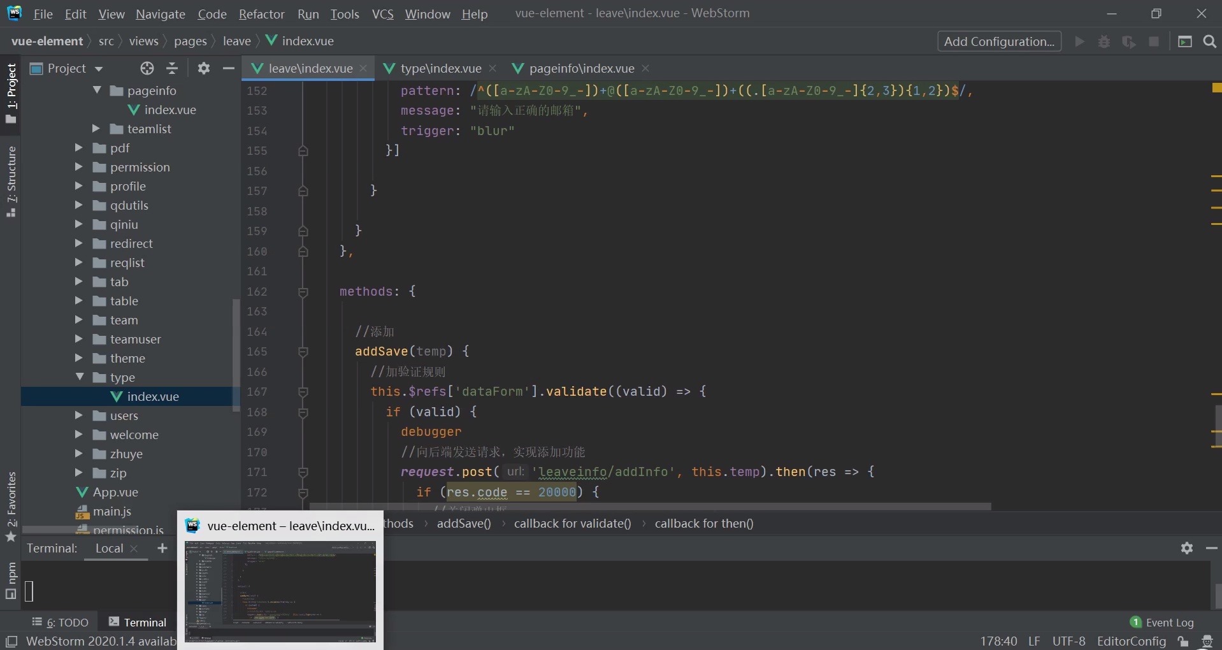
Task: Toggle line ending LF indicator
Action: (x=1034, y=641)
